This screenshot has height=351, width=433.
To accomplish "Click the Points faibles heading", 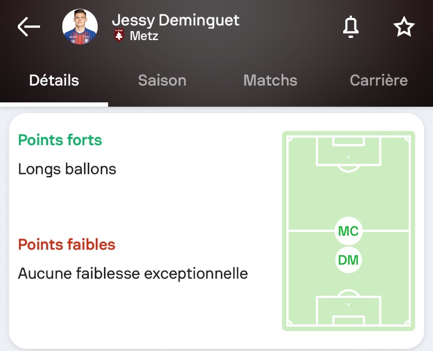I will coord(67,245).
